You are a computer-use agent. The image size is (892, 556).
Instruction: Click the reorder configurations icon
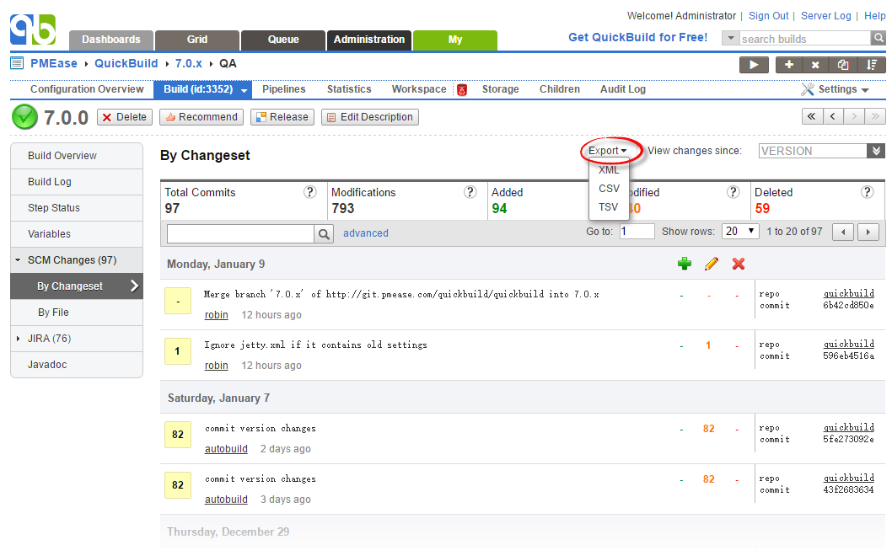pos(872,65)
